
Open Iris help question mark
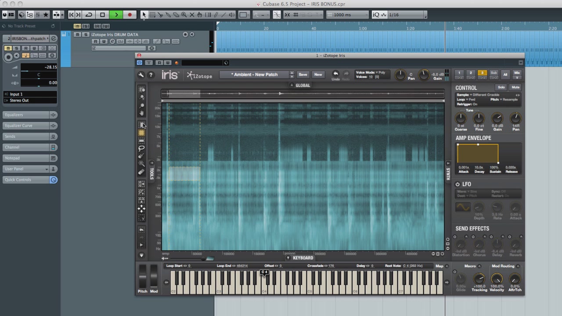[x=151, y=75]
